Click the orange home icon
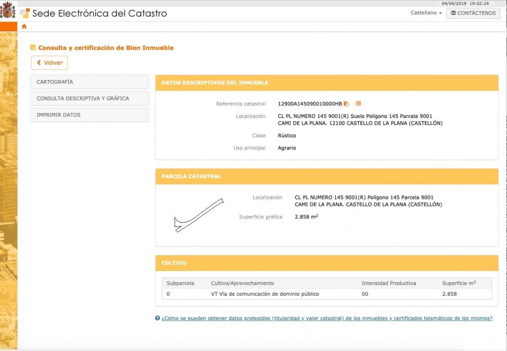Viewport: 507px width, 351px height. (x=24, y=26)
